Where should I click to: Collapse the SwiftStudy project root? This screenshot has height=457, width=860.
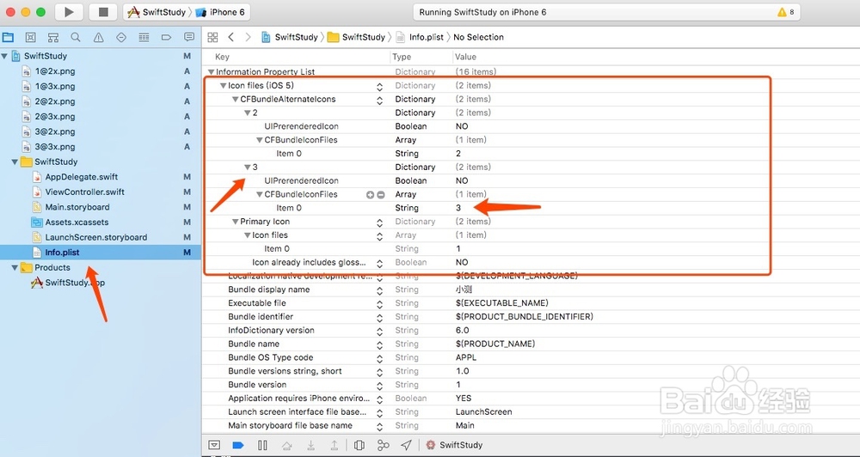pos(5,56)
